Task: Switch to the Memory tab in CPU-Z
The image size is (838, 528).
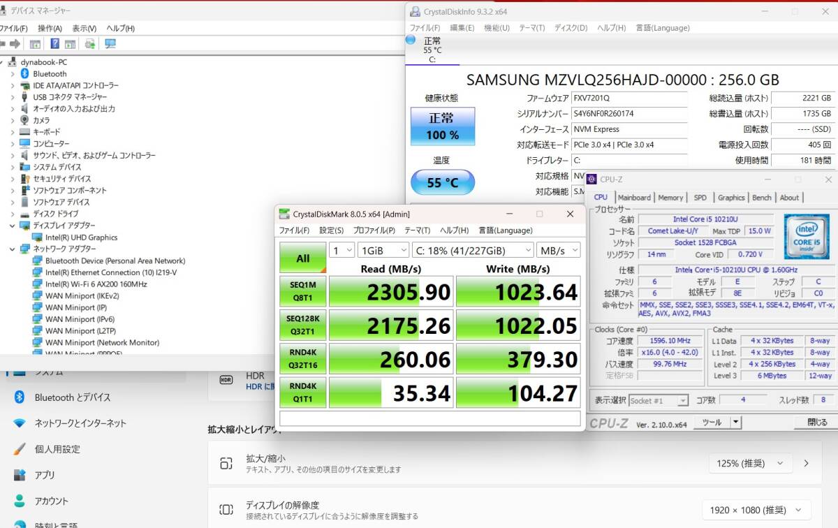Action: click(x=670, y=198)
